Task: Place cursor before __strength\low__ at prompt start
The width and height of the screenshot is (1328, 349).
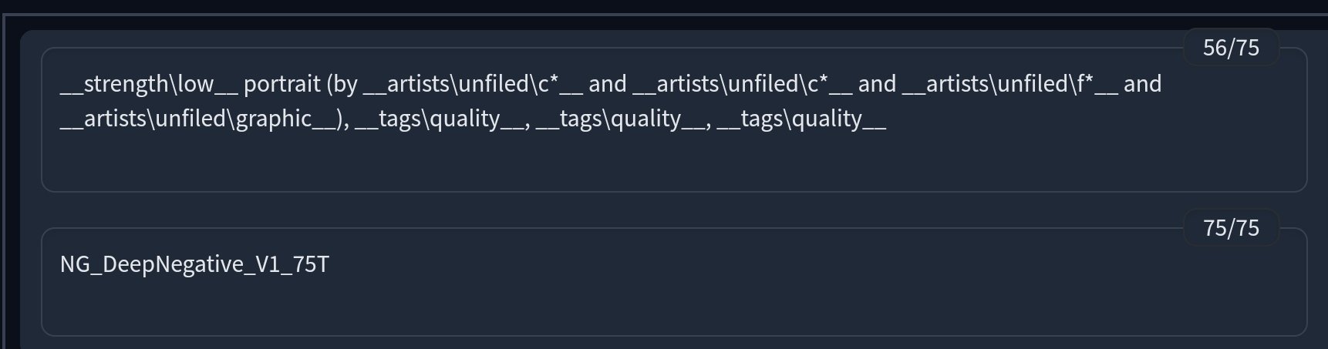Action: (60, 84)
